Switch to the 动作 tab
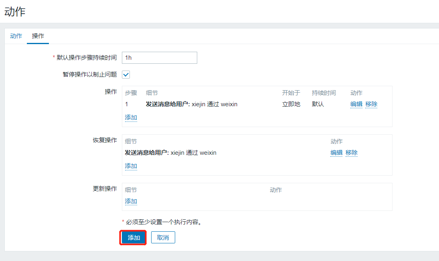The width and height of the screenshot is (439, 261). click(x=16, y=36)
